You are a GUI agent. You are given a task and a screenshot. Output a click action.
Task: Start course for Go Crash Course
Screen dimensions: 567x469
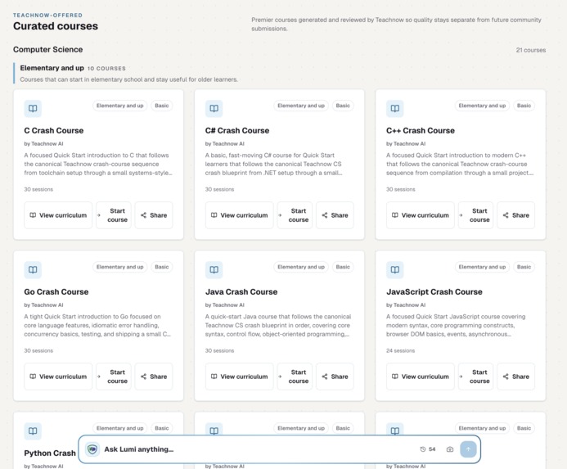(114, 377)
